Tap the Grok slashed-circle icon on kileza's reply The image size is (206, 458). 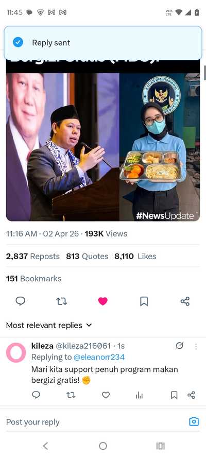coord(179,346)
